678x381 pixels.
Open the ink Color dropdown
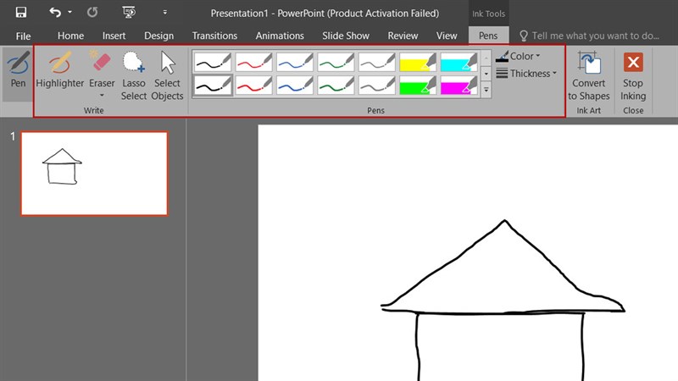(518, 56)
